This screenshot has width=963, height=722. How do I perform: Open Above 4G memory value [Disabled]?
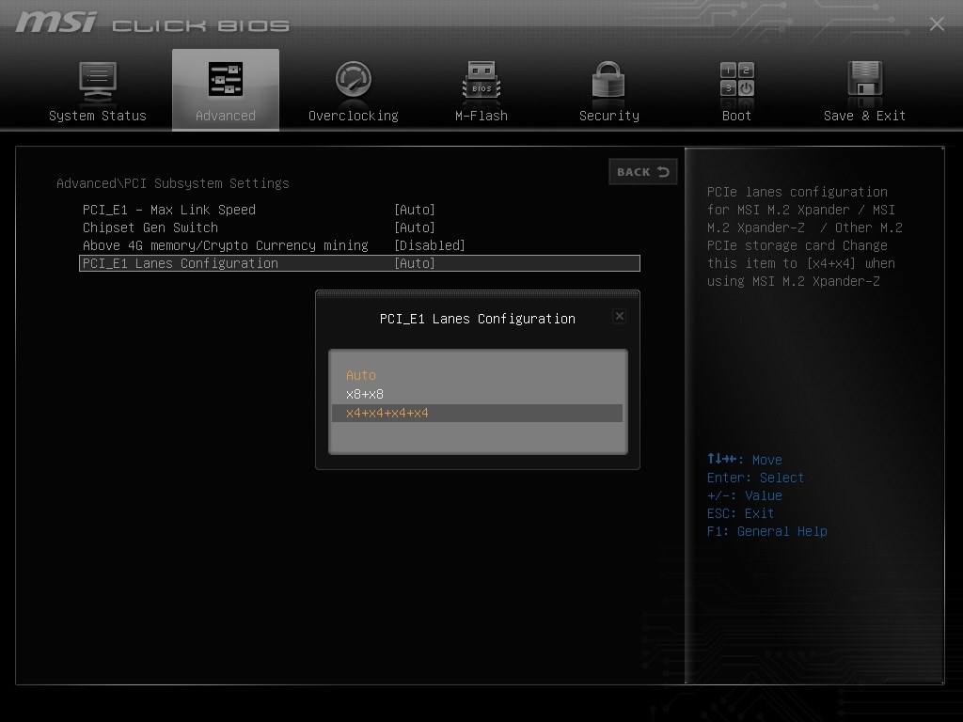429,245
